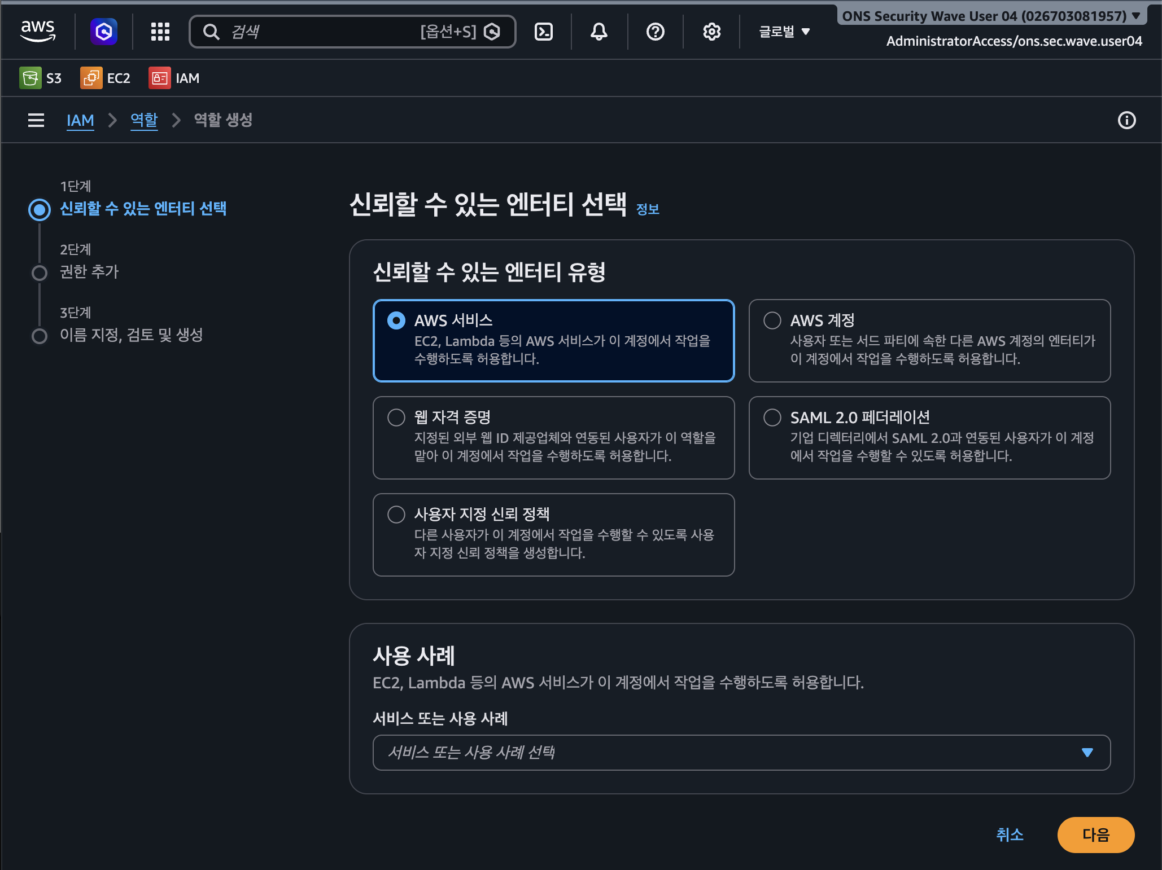This screenshot has height=870, width=1162.
Task: Click the 역할 breadcrumb link
Action: click(x=144, y=120)
